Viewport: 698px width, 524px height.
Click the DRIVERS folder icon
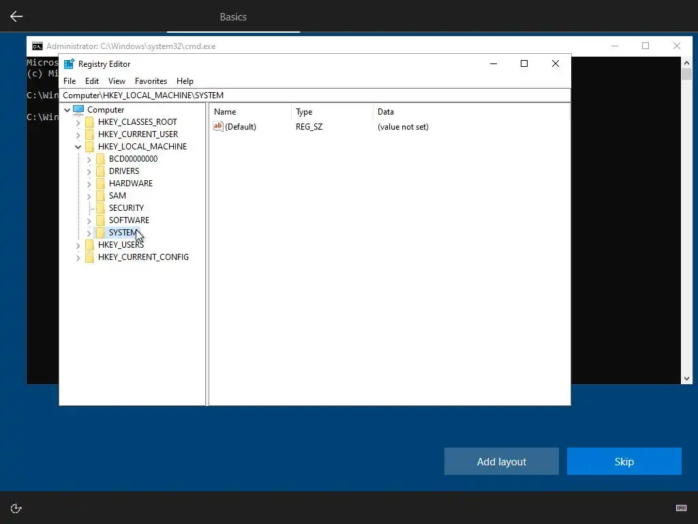click(101, 171)
